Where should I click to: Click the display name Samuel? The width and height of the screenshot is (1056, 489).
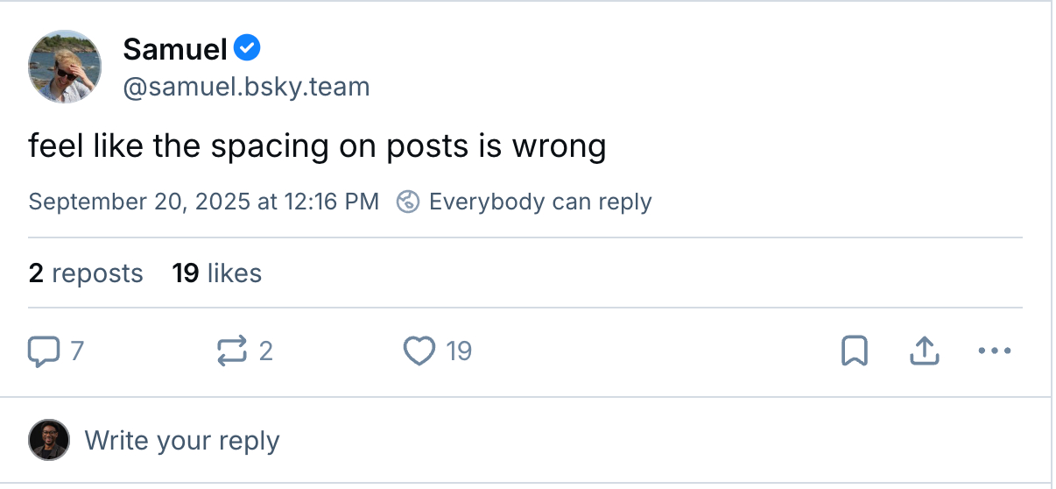pyautogui.click(x=175, y=49)
